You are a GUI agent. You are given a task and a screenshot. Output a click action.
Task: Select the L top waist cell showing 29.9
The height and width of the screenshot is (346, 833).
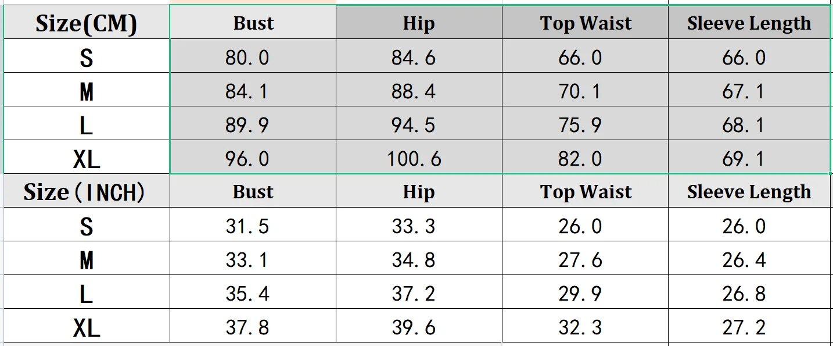point(580,294)
